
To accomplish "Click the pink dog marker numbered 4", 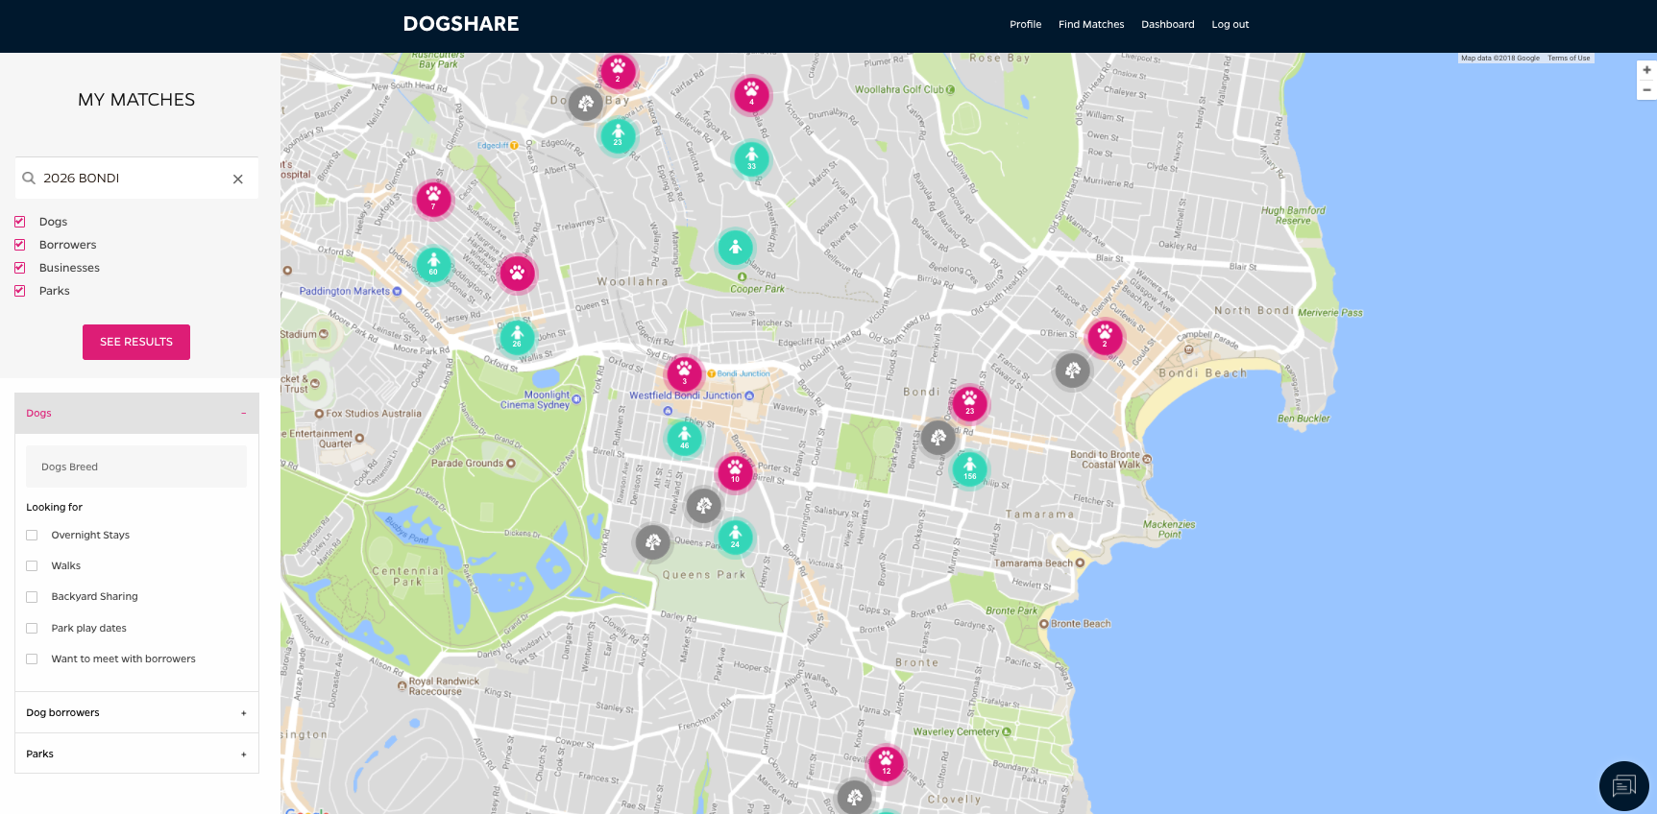I will click(x=751, y=94).
